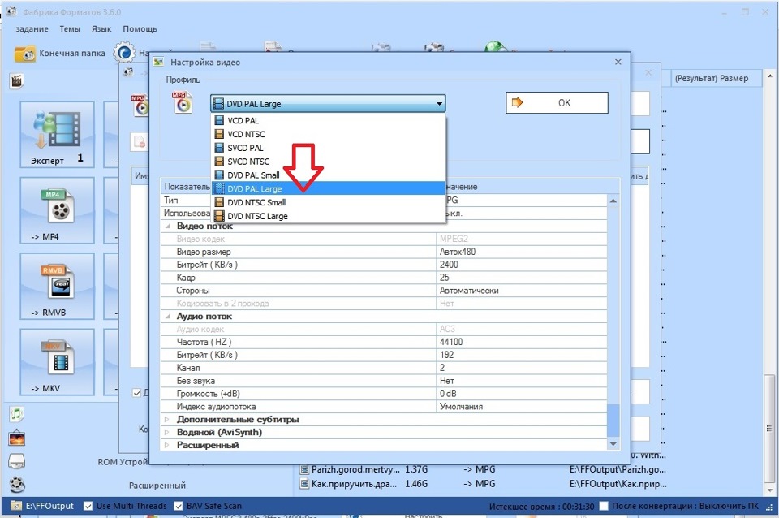
Task: Click the blue settings scrollbar thumb
Action: pos(613,421)
